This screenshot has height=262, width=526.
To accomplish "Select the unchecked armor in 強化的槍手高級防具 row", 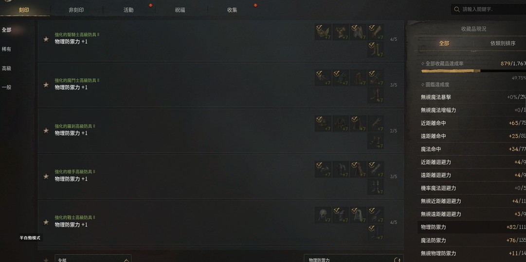I will [341, 169].
